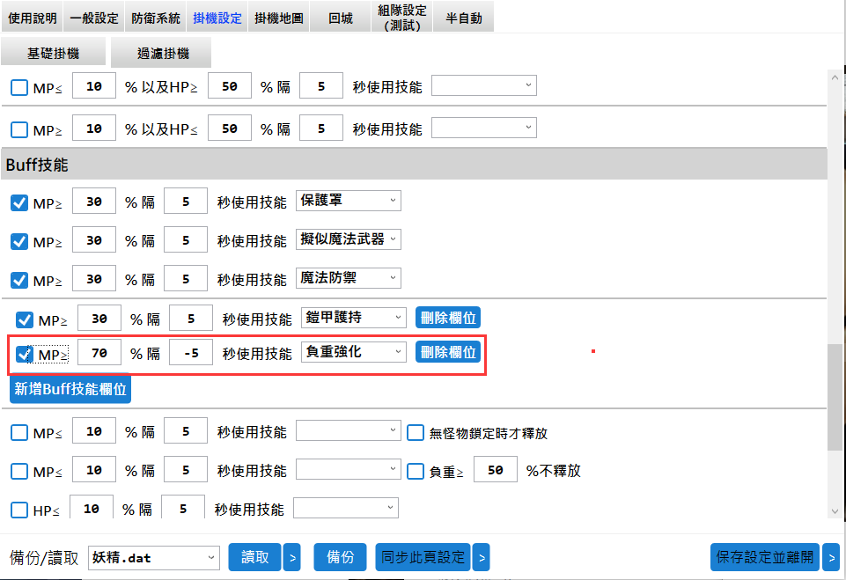This screenshot has height=580, width=846.
Task: Click the 負重≥ percent field showing 50
Action: coord(496,469)
